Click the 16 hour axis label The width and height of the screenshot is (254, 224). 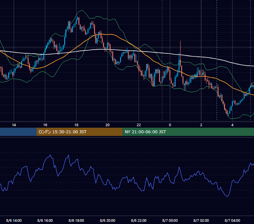point(45,125)
